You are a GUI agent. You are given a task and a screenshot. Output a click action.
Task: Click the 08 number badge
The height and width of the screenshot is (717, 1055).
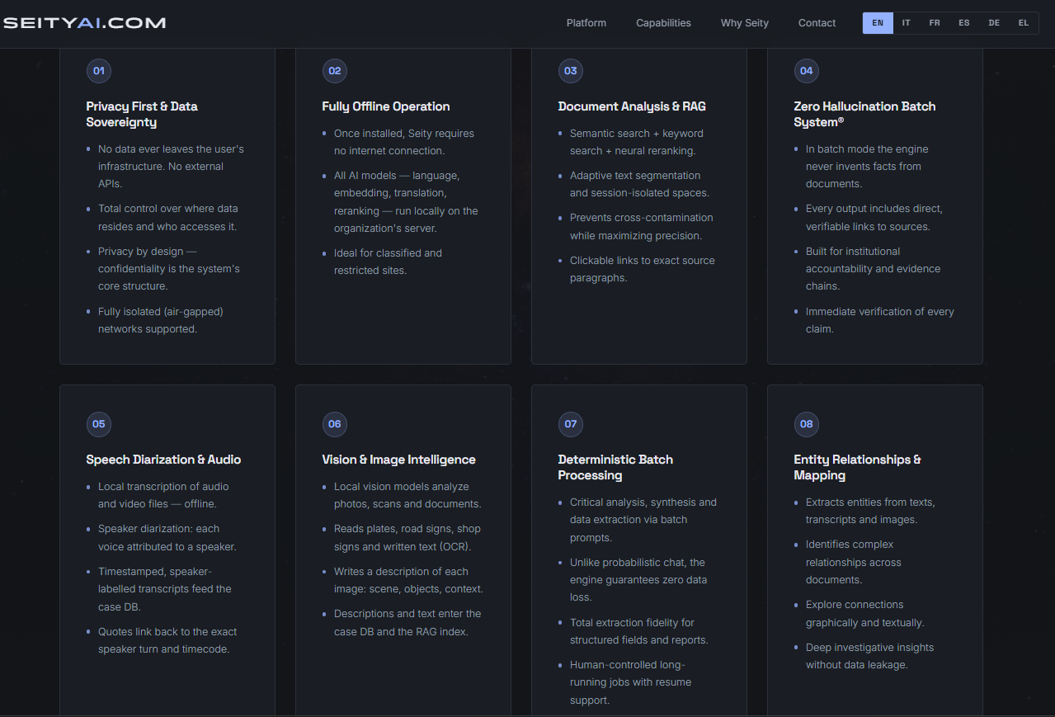(x=807, y=424)
